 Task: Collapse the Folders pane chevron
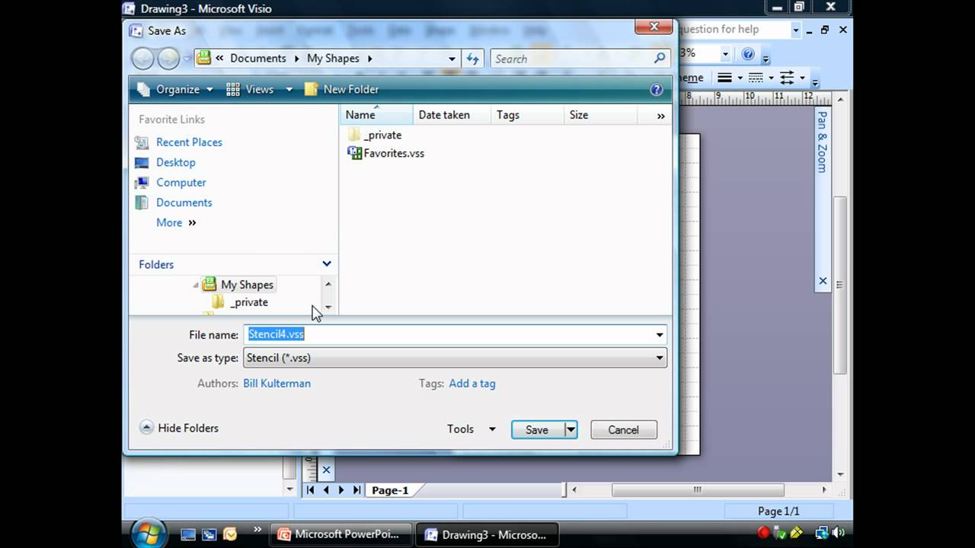click(327, 264)
